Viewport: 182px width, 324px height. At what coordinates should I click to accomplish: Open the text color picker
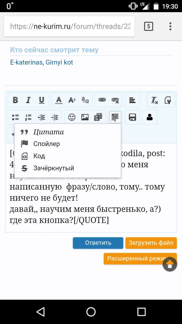point(59,100)
